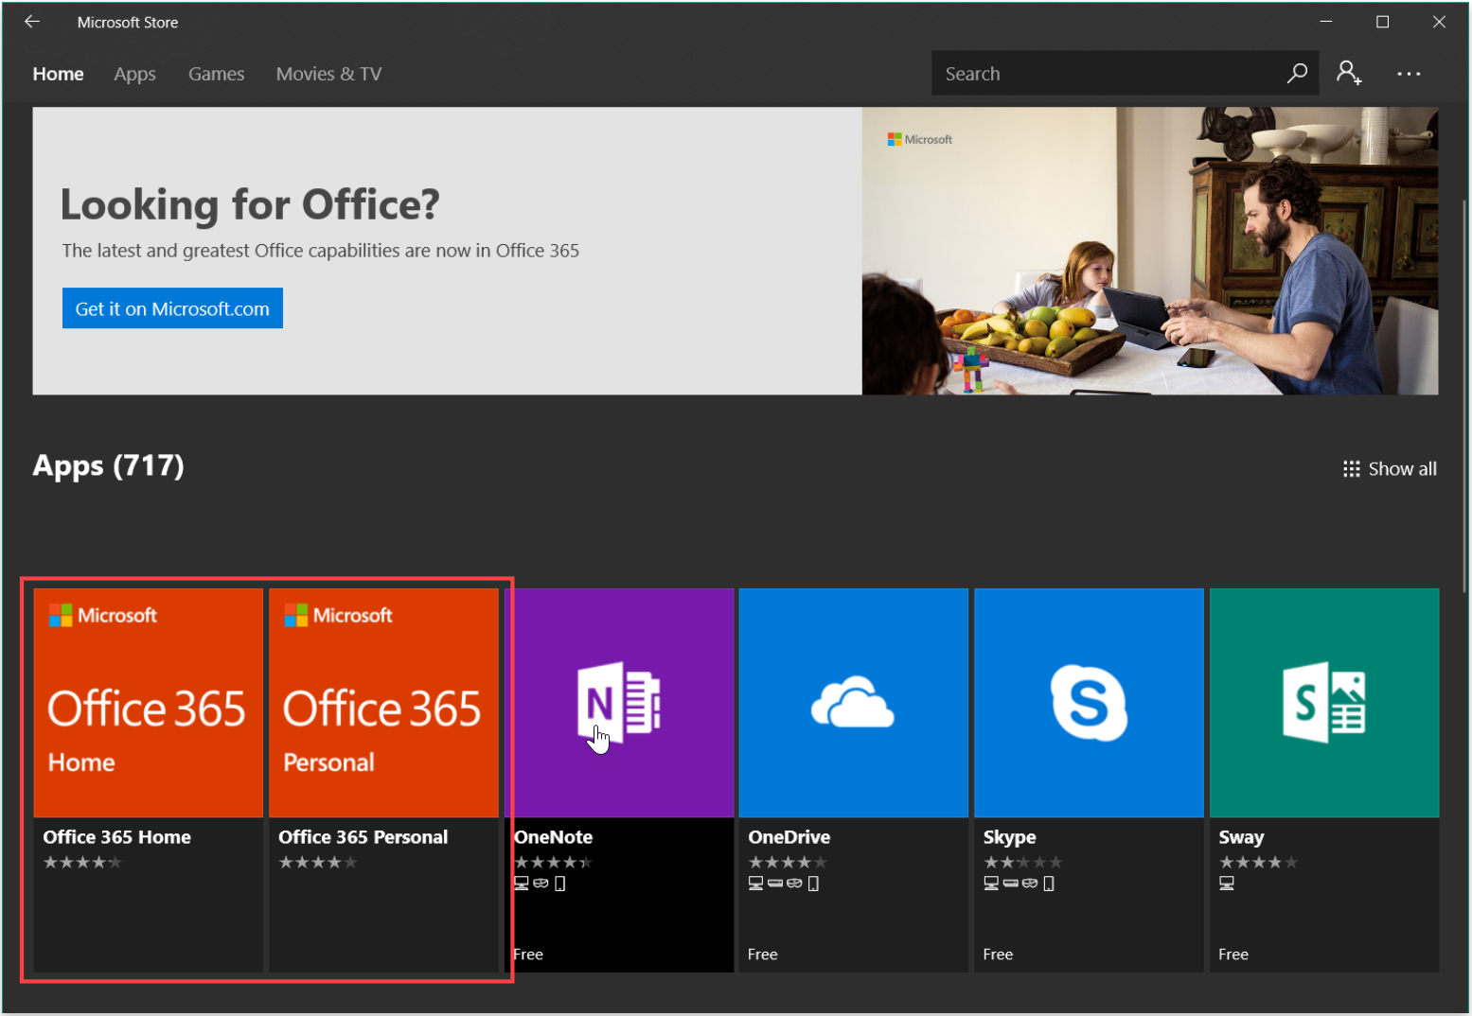The width and height of the screenshot is (1472, 1016).
Task: Click Office 365 Personal star rating
Action: pos(318,862)
